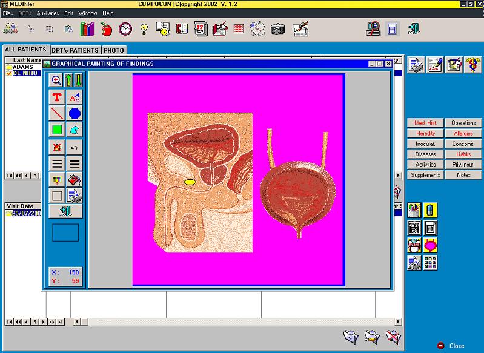484x353 pixels.
Task: Open the Inoculat. button
Action: click(x=425, y=144)
